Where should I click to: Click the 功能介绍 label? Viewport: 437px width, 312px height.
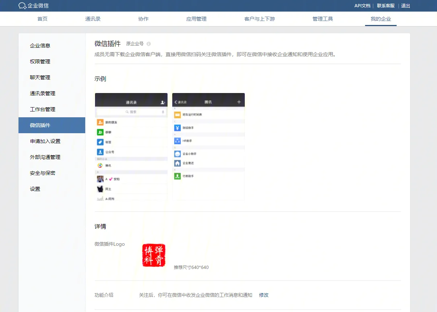[104, 295]
